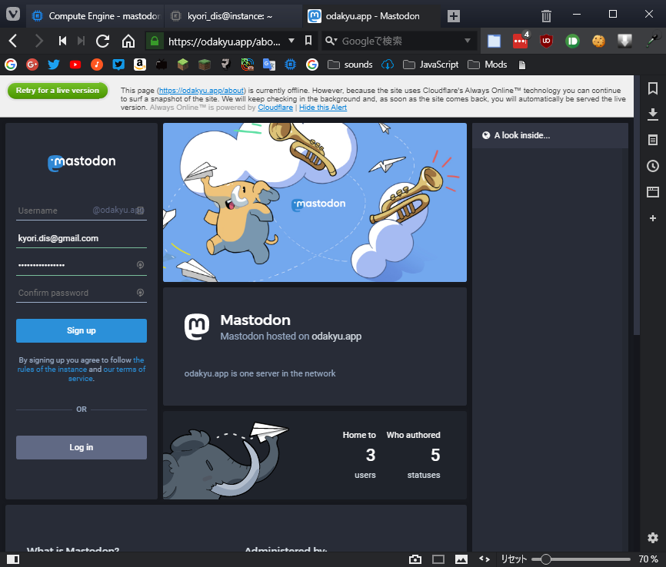Image resolution: width=666 pixels, height=567 pixels.
Task: Switch to the kyori_dis@instance tab
Action: tap(229, 15)
